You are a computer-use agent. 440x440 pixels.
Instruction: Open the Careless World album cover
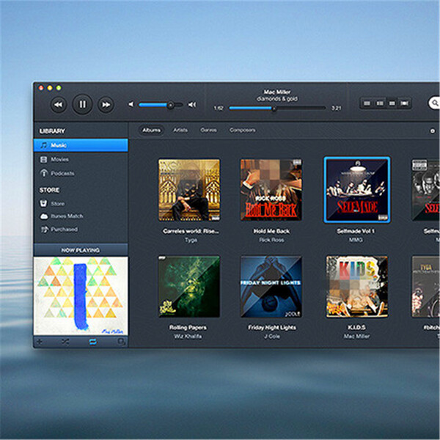[x=189, y=190]
